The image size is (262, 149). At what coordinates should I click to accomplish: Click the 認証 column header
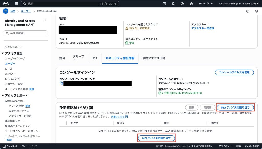166,123
